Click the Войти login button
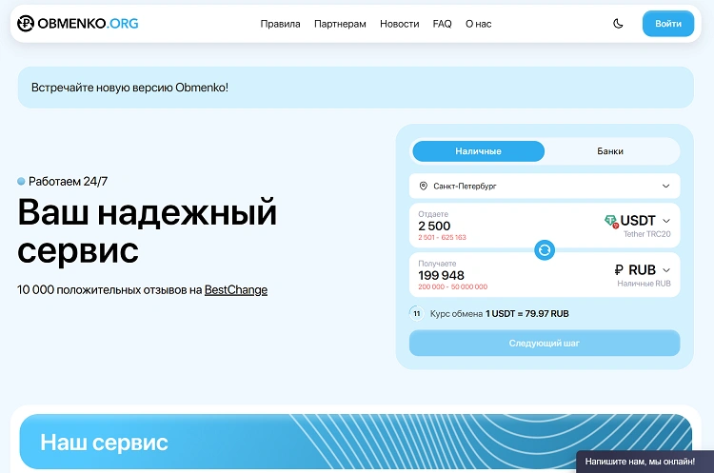The width and height of the screenshot is (714, 473). pyautogui.click(x=668, y=24)
